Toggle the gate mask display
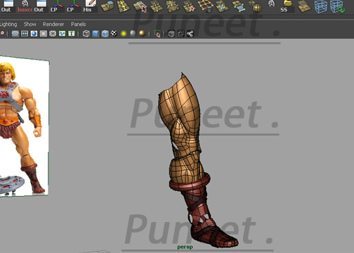 pos(44,34)
